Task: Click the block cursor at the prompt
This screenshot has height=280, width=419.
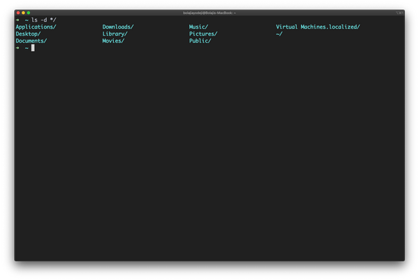Action: pos(33,47)
